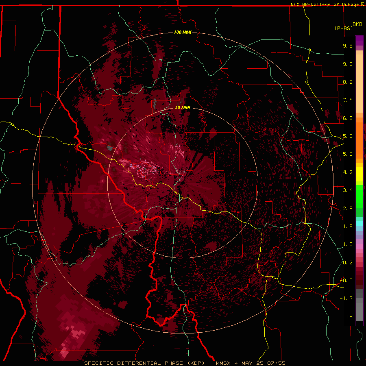The image size is (366, 366).
Task: Pick the orange segment of the color bar
Action: pyautogui.click(x=359, y=141)
